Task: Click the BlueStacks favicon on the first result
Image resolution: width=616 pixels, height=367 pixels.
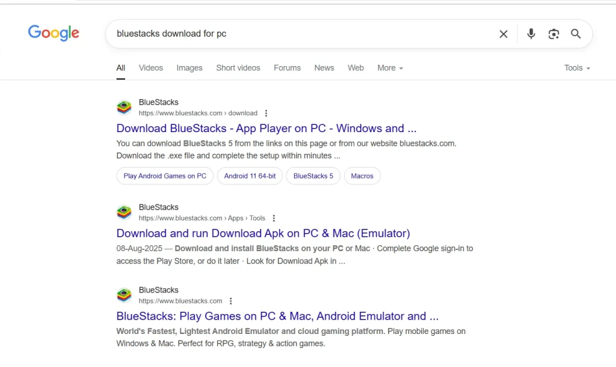Action: (x=124, y=107)
